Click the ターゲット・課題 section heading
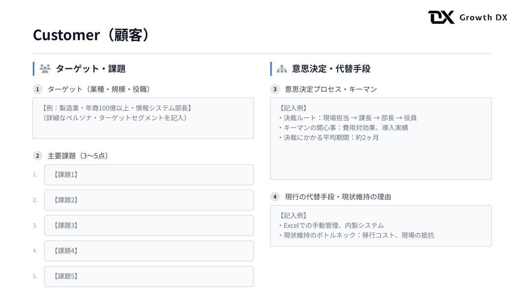 click(x=90, y=69)
